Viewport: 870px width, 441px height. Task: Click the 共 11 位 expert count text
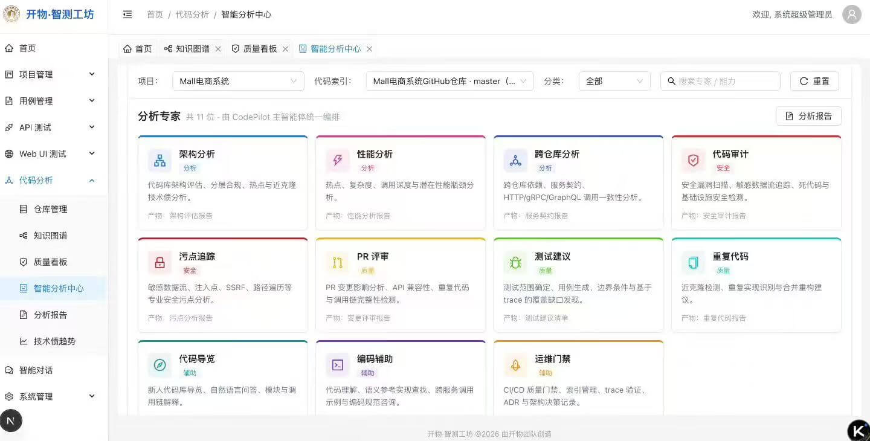pyautogui.click(x=200, y=117)
